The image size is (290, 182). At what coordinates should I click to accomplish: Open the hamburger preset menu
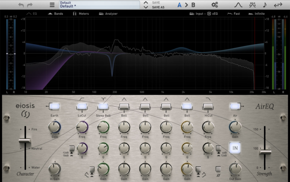tap(52, 5)
